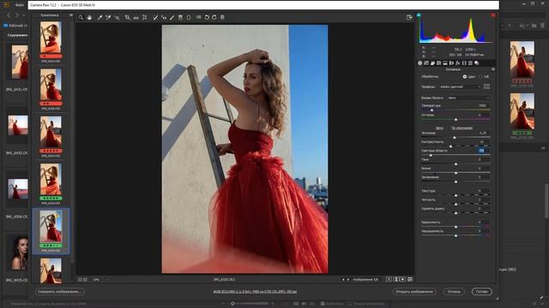Open the Detail panel tab icon
Image resolution: width=549 pixels, height=308 pixels.
[x=432, y=63]
